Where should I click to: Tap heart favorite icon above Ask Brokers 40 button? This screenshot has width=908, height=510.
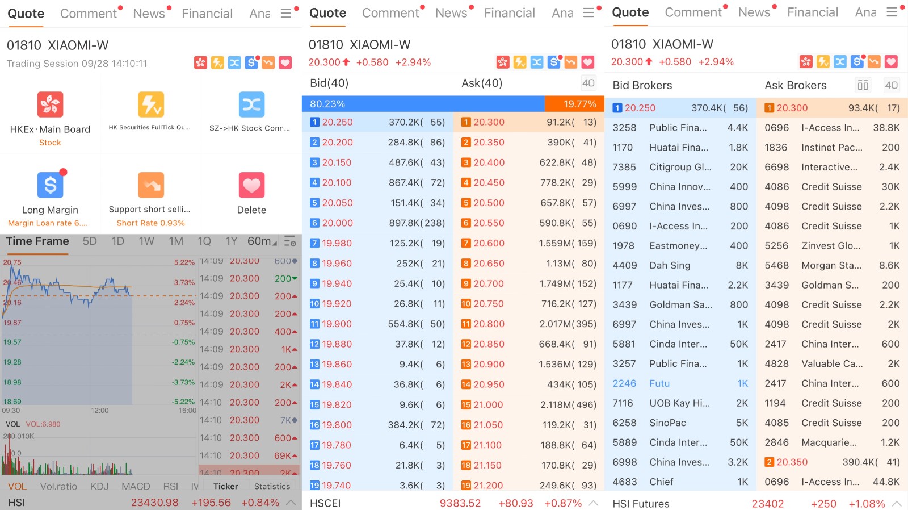(x=891, y=61)
